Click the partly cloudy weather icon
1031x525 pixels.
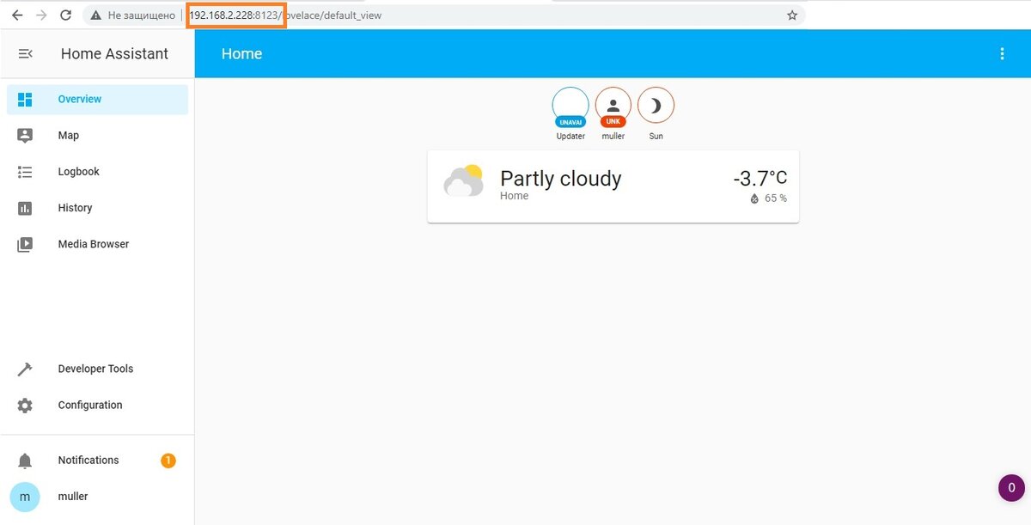(463, 180)
